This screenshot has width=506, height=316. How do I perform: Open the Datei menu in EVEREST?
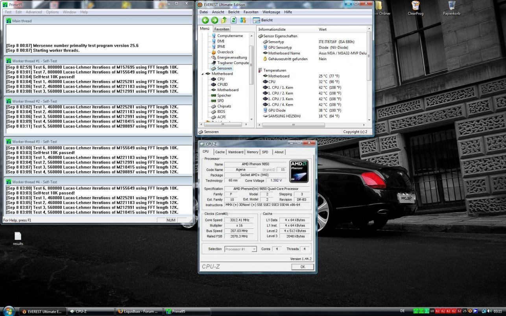pyautogui.click(x=203, y=12)
